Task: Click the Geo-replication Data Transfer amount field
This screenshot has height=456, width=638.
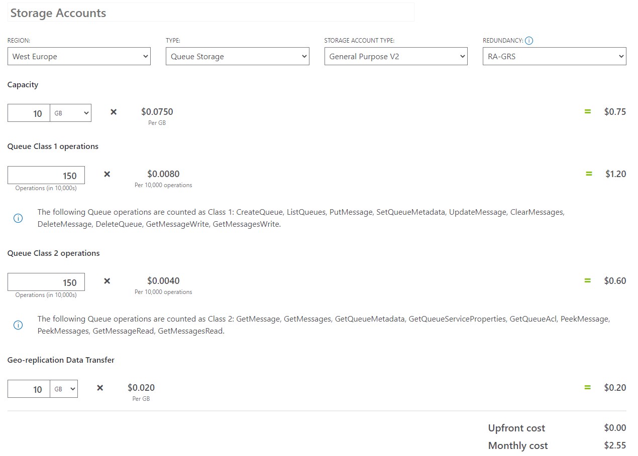Action: pyautogui.click(x=29, y=389)
